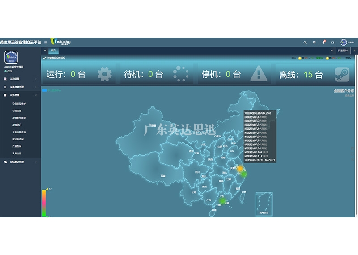Click the Industry logo in header
Image resolution: width=358 pixels, height=255 pixels.
click(60, 42)
